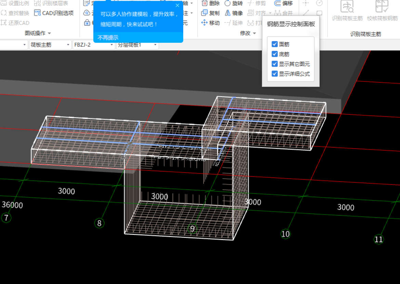Click the 删除 (delete) tool
The width and height of the screenshot is (400, 284).
pos(211,3)
